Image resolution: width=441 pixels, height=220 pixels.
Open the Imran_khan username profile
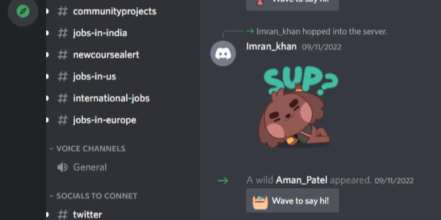pyautogui.click(x=271, y=47)
